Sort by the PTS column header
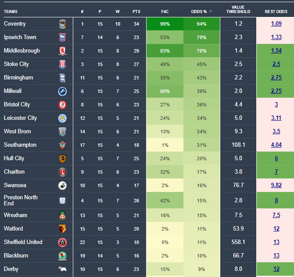The width and height of the screenshot is (294, 277). coord(136,12)
